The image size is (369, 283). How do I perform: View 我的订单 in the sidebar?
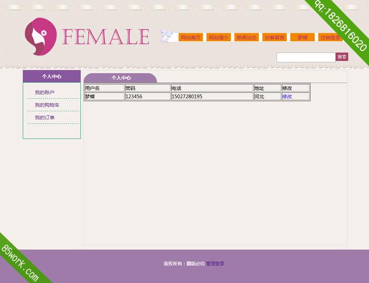(x=44, y=118)
